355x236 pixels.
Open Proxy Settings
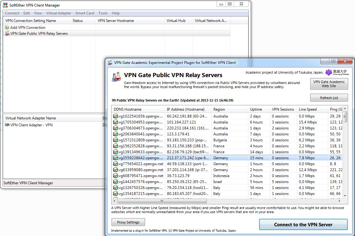pyautogui.click(x=128, y=222)
